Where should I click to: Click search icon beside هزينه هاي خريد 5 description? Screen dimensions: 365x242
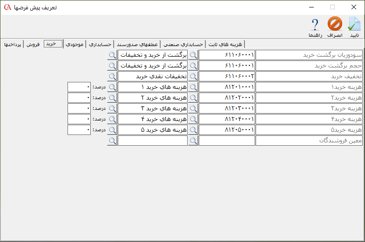(x=112, y=130)
